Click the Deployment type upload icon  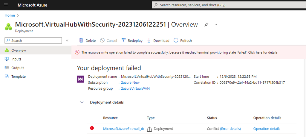(149, 129)
